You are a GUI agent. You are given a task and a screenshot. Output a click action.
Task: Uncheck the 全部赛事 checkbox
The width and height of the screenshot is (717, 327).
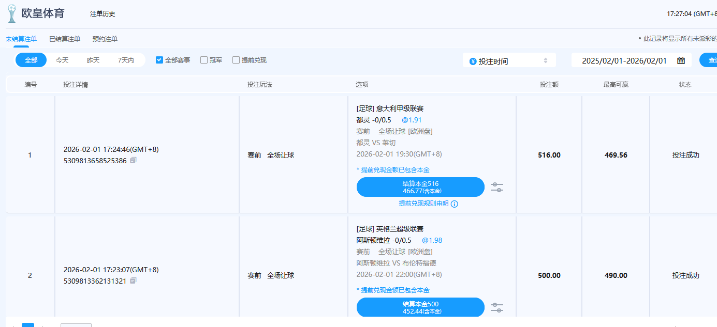tap(159, 60)
